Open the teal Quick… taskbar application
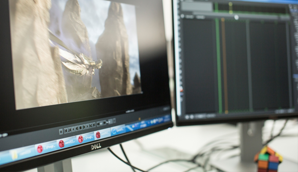Screen dimensions: 298x172 [118, 130]
